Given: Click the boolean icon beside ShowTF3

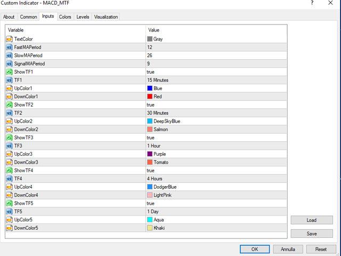Looking at the screenshot, I should [x=10, y=138].
